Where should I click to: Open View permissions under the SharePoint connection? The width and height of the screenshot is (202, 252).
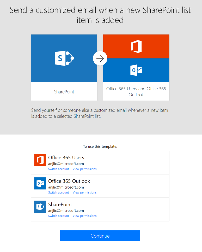tap(84, 216)
